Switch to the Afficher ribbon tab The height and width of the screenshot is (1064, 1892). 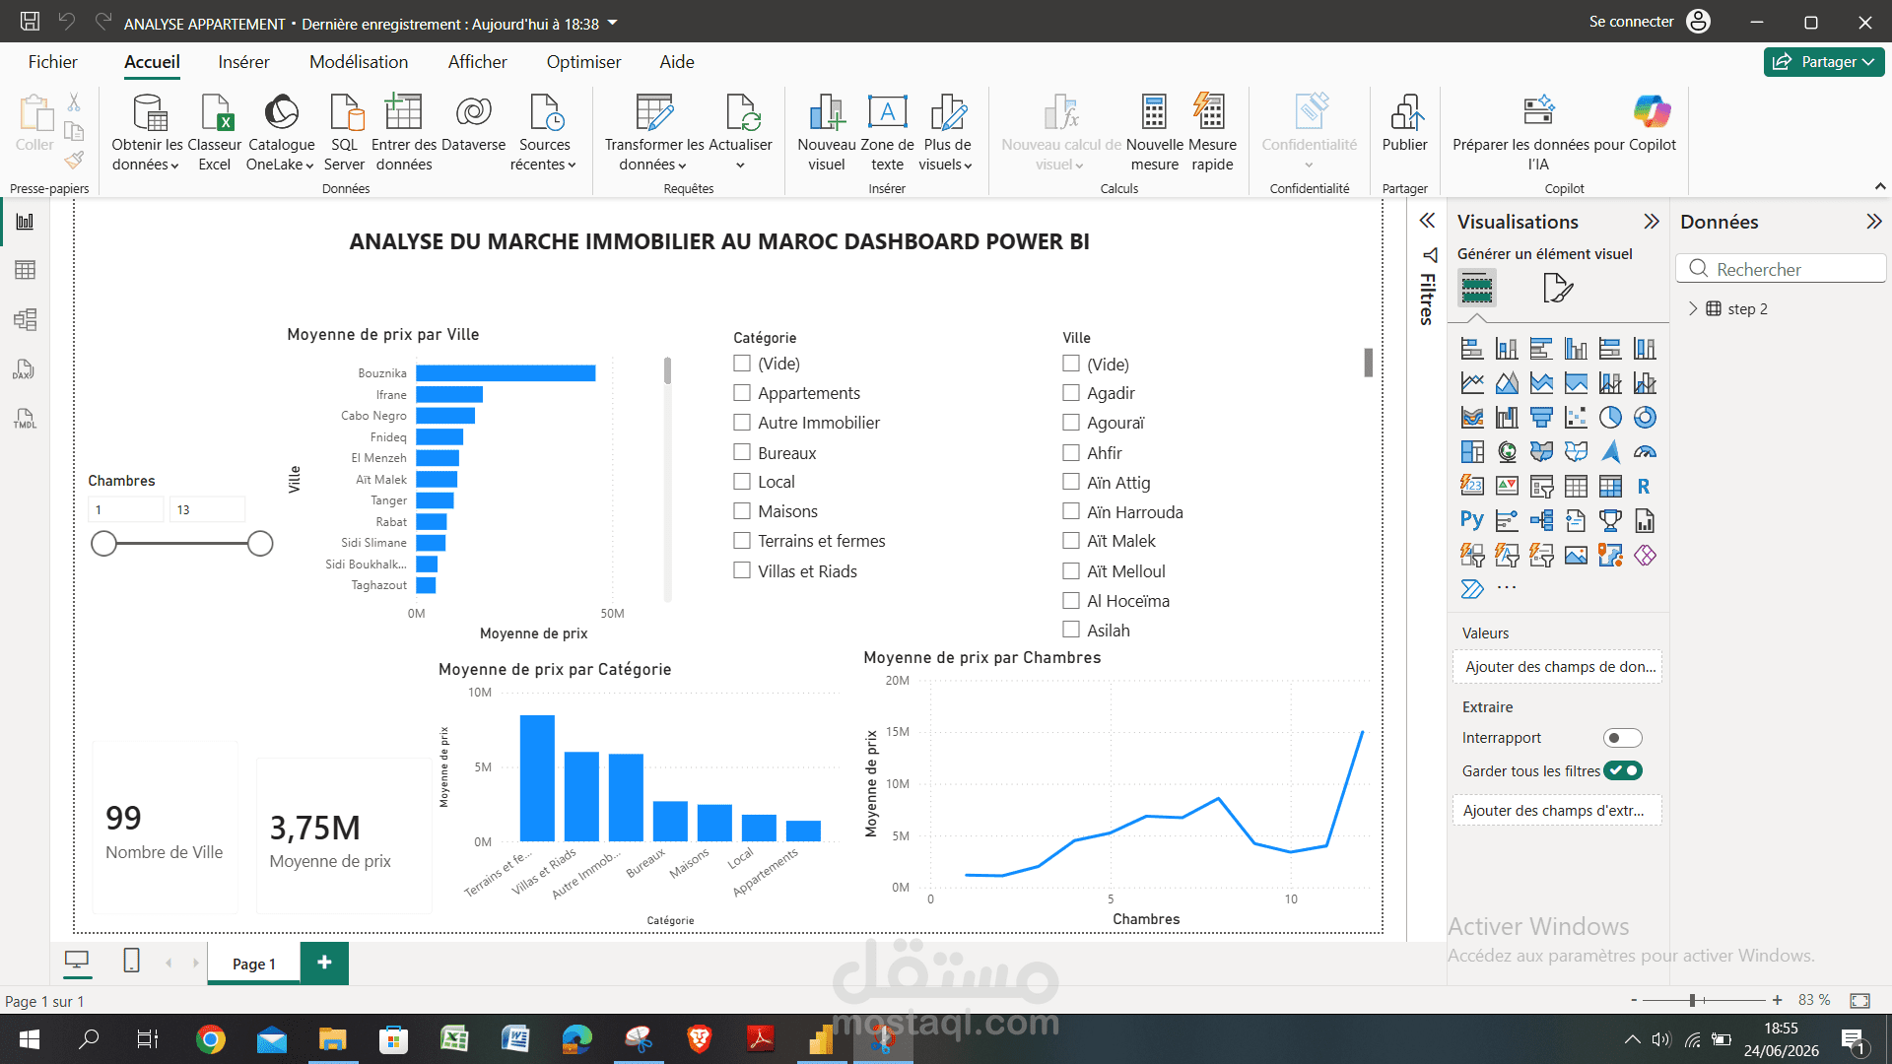[477, 62]
